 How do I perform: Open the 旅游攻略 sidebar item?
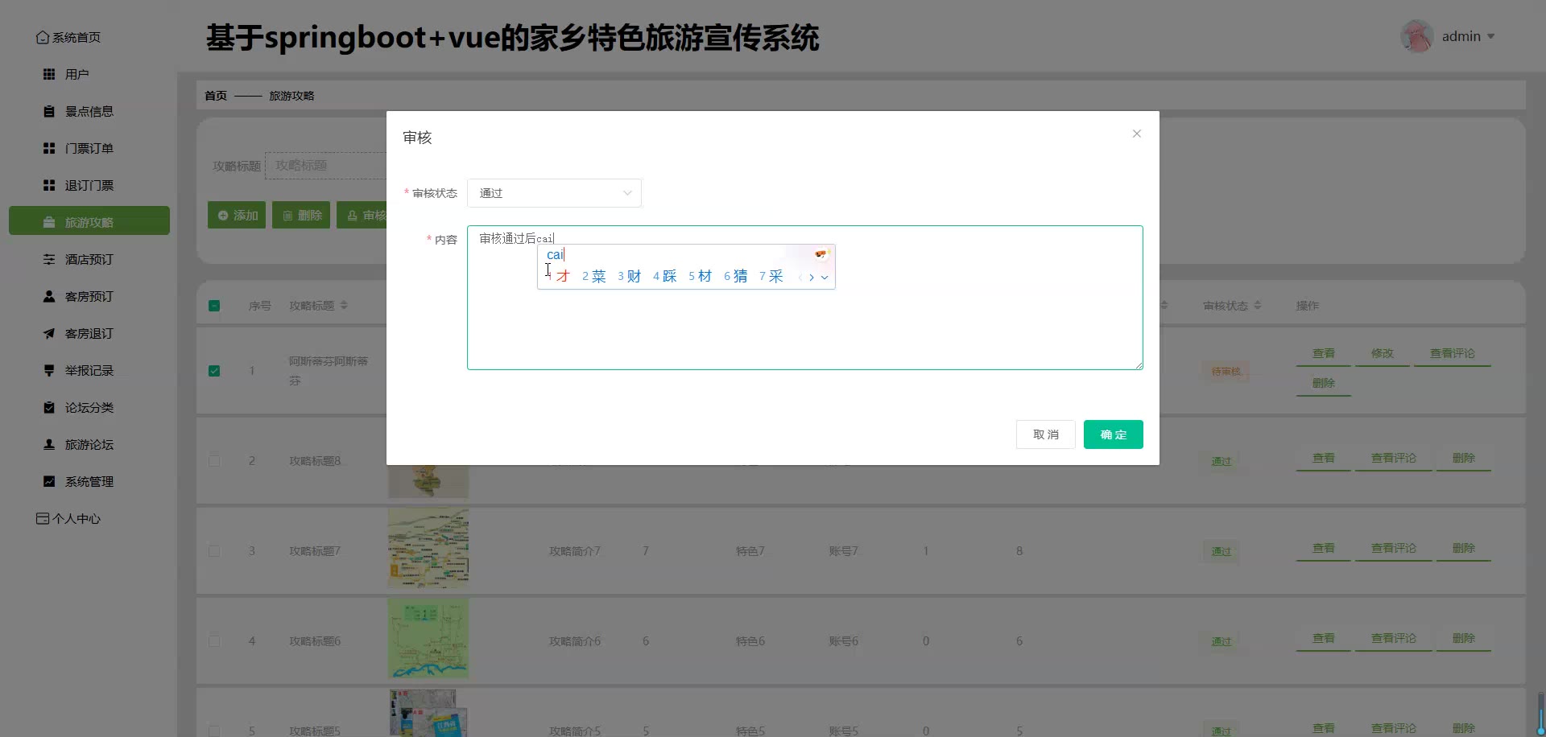tap(89, 222)
